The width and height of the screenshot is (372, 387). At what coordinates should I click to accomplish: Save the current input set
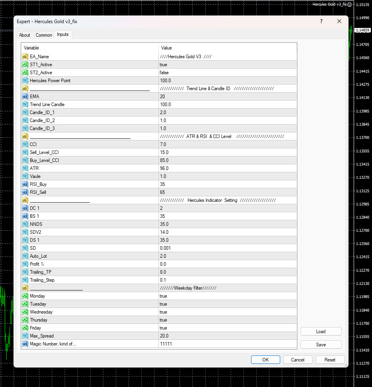point(321,345)
